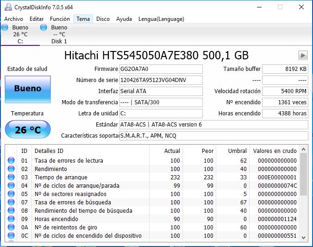This screenshot has height=247, width=313.
Task: Click the Bueno health status button
Action: (27, 89)
